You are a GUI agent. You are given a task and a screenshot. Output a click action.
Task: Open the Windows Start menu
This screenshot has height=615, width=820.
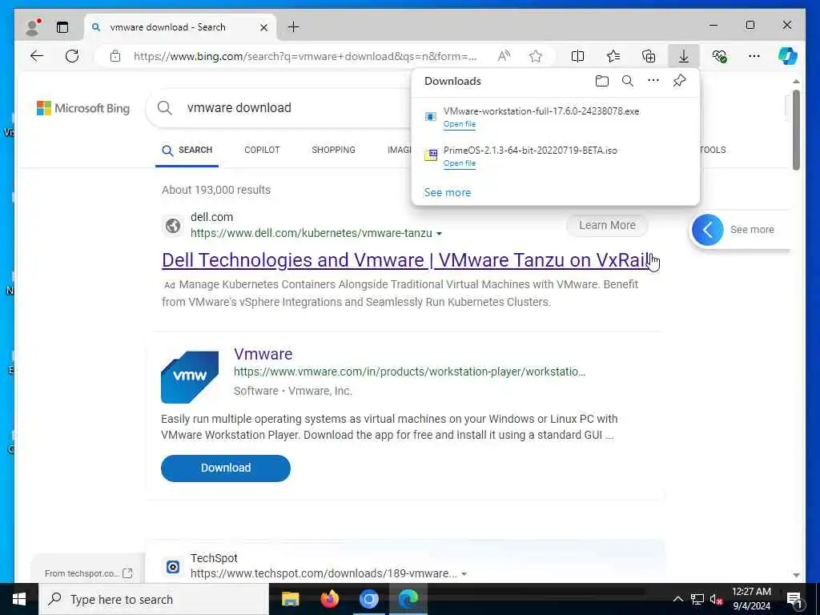pos(19,599)
